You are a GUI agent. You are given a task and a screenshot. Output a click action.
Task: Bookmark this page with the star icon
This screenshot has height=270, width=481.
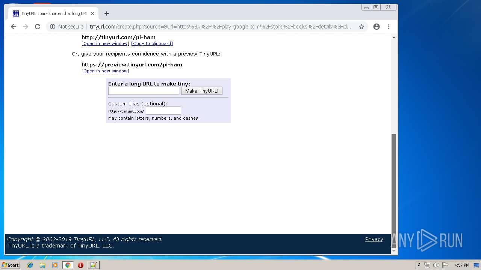pyautogui.click(x=362, y=27)
